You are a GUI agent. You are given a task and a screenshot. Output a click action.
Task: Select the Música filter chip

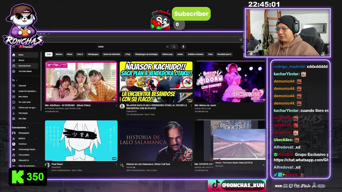(59, 54)
